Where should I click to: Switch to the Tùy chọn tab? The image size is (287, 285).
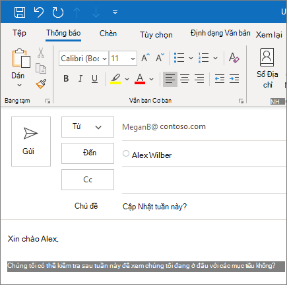(x=156, y=35)
